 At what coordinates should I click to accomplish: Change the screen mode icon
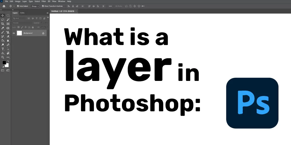8,70
